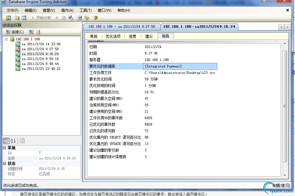Open the 查看(V) menu
The image size is (295, 196).
(49, 10)
